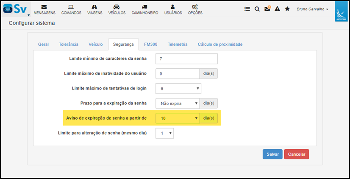The height and width of the screenshot is (179, 350).
Task: Open the same-day password change limit dropdown
Action: pos(164,133)
